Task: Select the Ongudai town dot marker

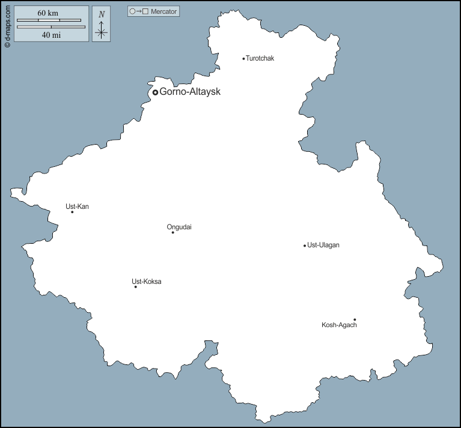Action: 173,232
